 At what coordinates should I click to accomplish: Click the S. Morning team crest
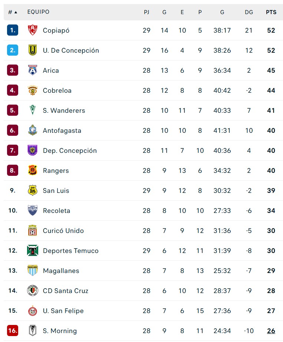[33, 331]
